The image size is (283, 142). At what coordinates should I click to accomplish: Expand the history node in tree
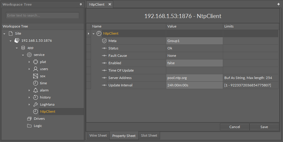click(29, 97)
